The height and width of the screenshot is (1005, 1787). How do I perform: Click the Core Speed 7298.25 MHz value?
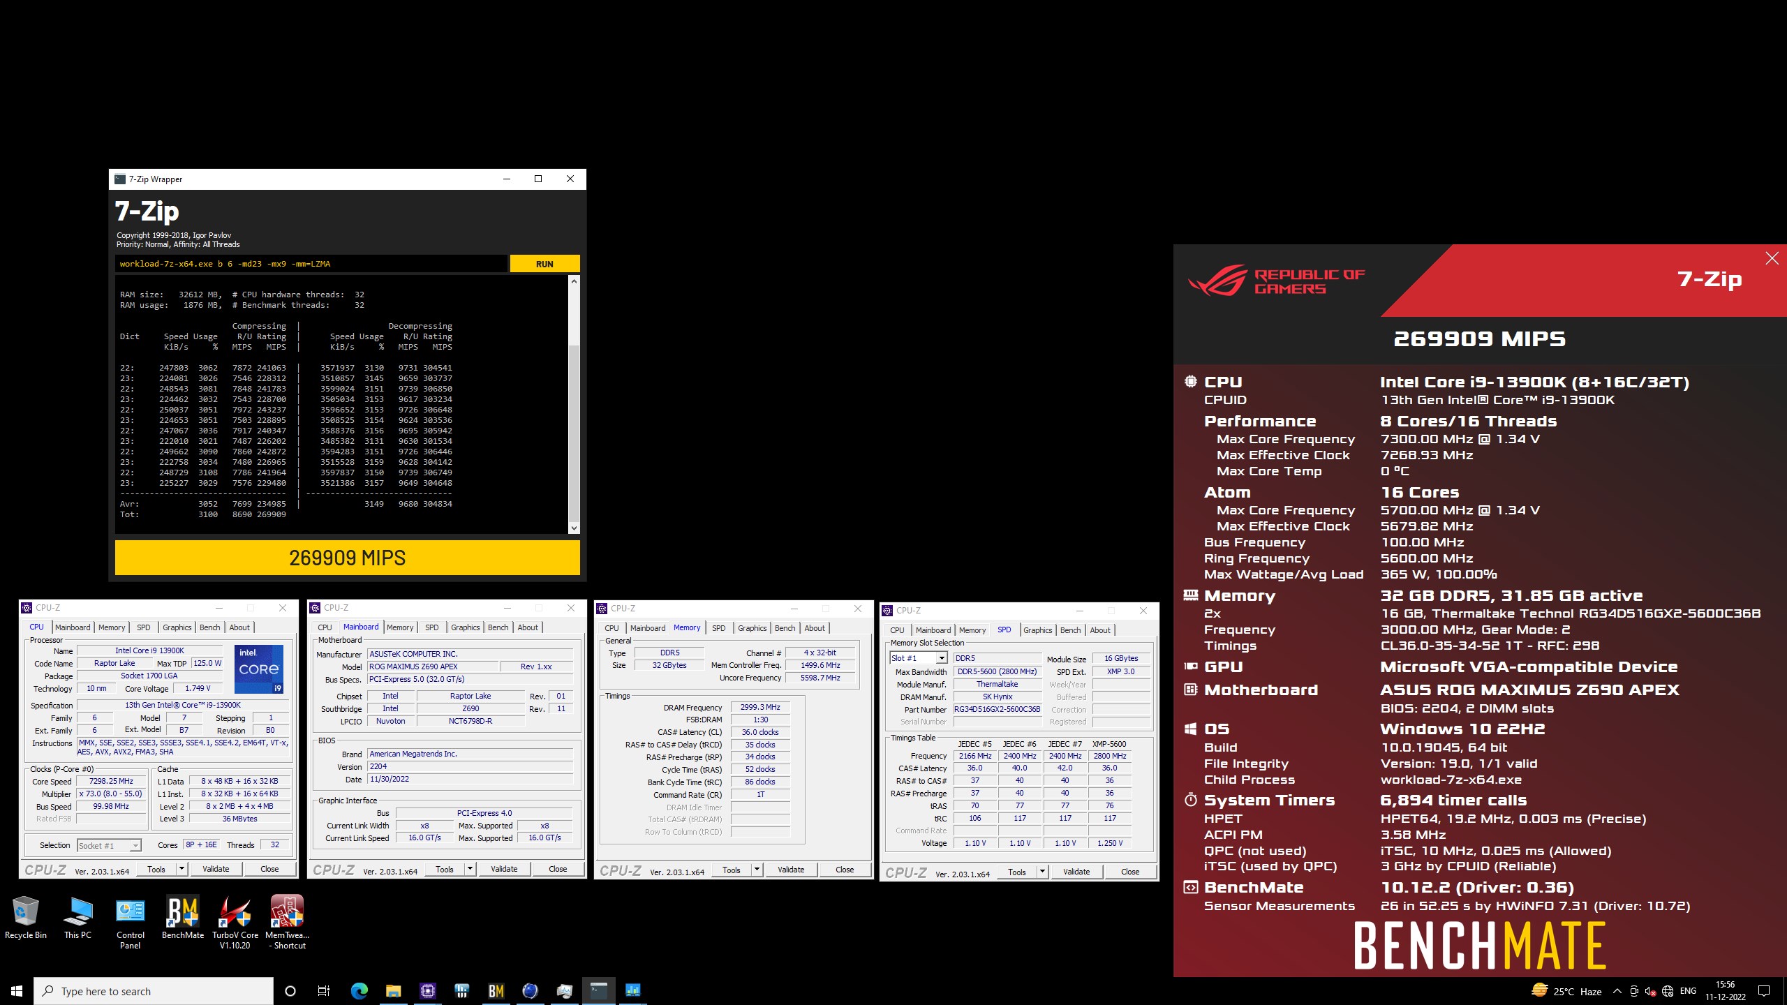(x=111, y=781)
